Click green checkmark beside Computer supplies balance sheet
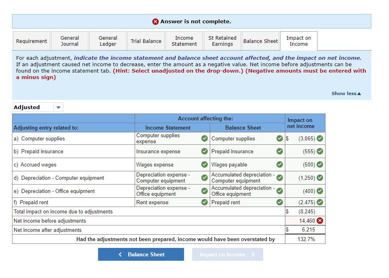 click(x=280, y=138)
